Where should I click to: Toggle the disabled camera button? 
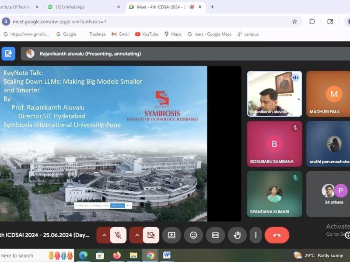click(x=151, y=235)
